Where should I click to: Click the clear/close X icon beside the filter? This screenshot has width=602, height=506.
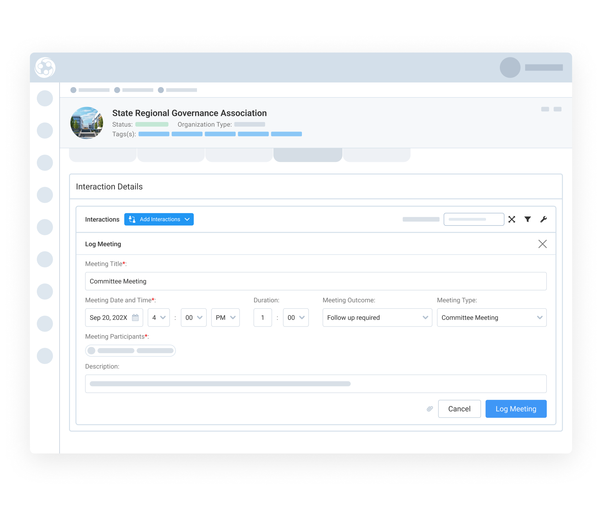coord(511,219)
